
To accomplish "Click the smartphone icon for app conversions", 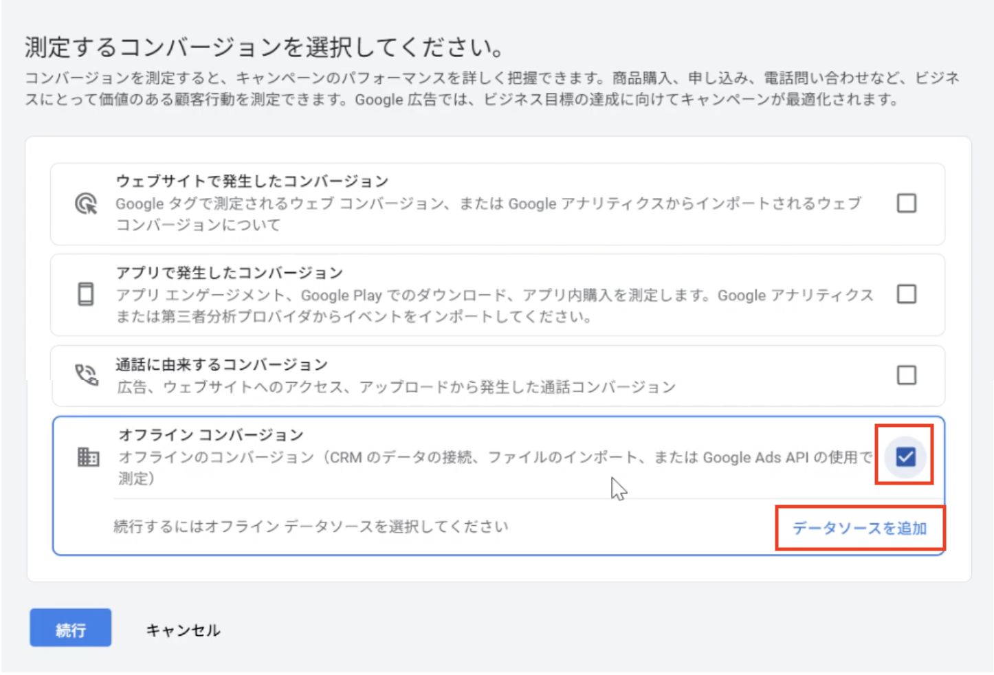I will tap(85, 295).
